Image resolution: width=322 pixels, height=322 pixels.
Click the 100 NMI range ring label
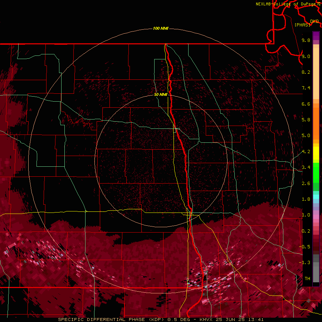click(x=161, y=28)
